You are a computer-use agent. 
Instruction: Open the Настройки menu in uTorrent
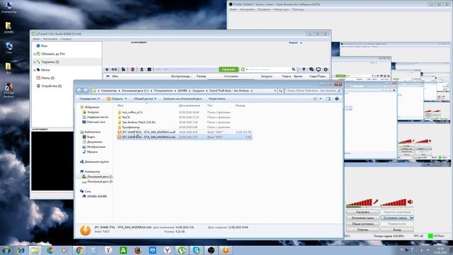[x=50, y=39]
